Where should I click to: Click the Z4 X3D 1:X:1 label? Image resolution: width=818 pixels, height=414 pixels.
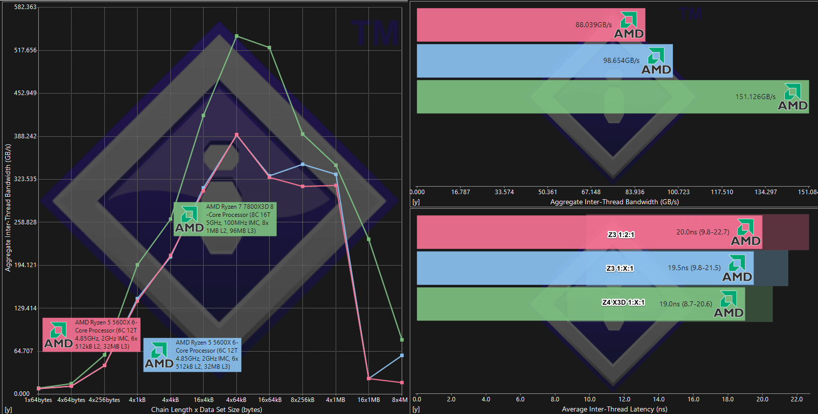tap(623, 302)
